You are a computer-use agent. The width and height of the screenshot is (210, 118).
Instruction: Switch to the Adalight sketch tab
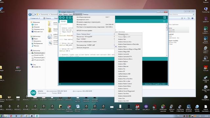click(63, 21)
